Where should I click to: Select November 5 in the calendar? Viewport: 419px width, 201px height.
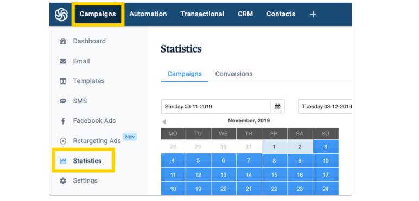pyautogui.click(x=198, y=161)
